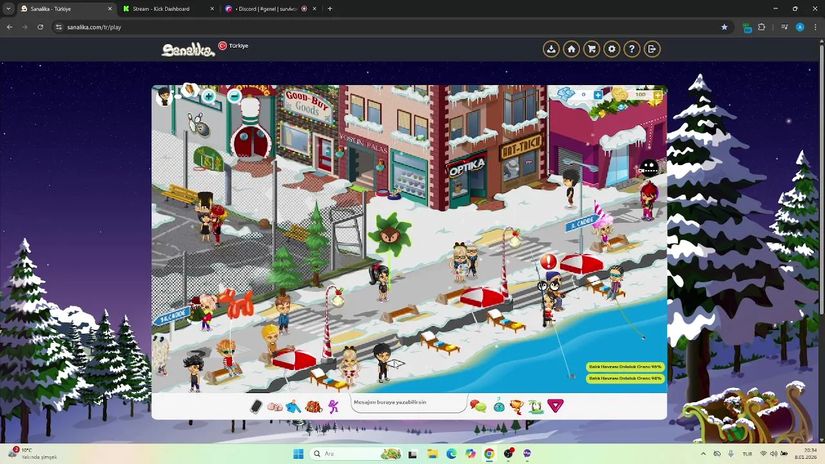Switch to the Discord #genel tab
825x464 pixels.
tap(271, 9)
